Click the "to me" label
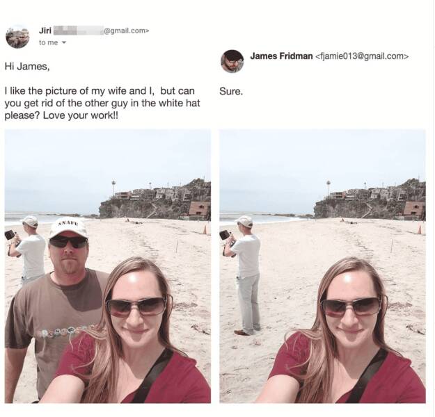The width and height of the screenshot is (435, 417). [x=49, y=42]
